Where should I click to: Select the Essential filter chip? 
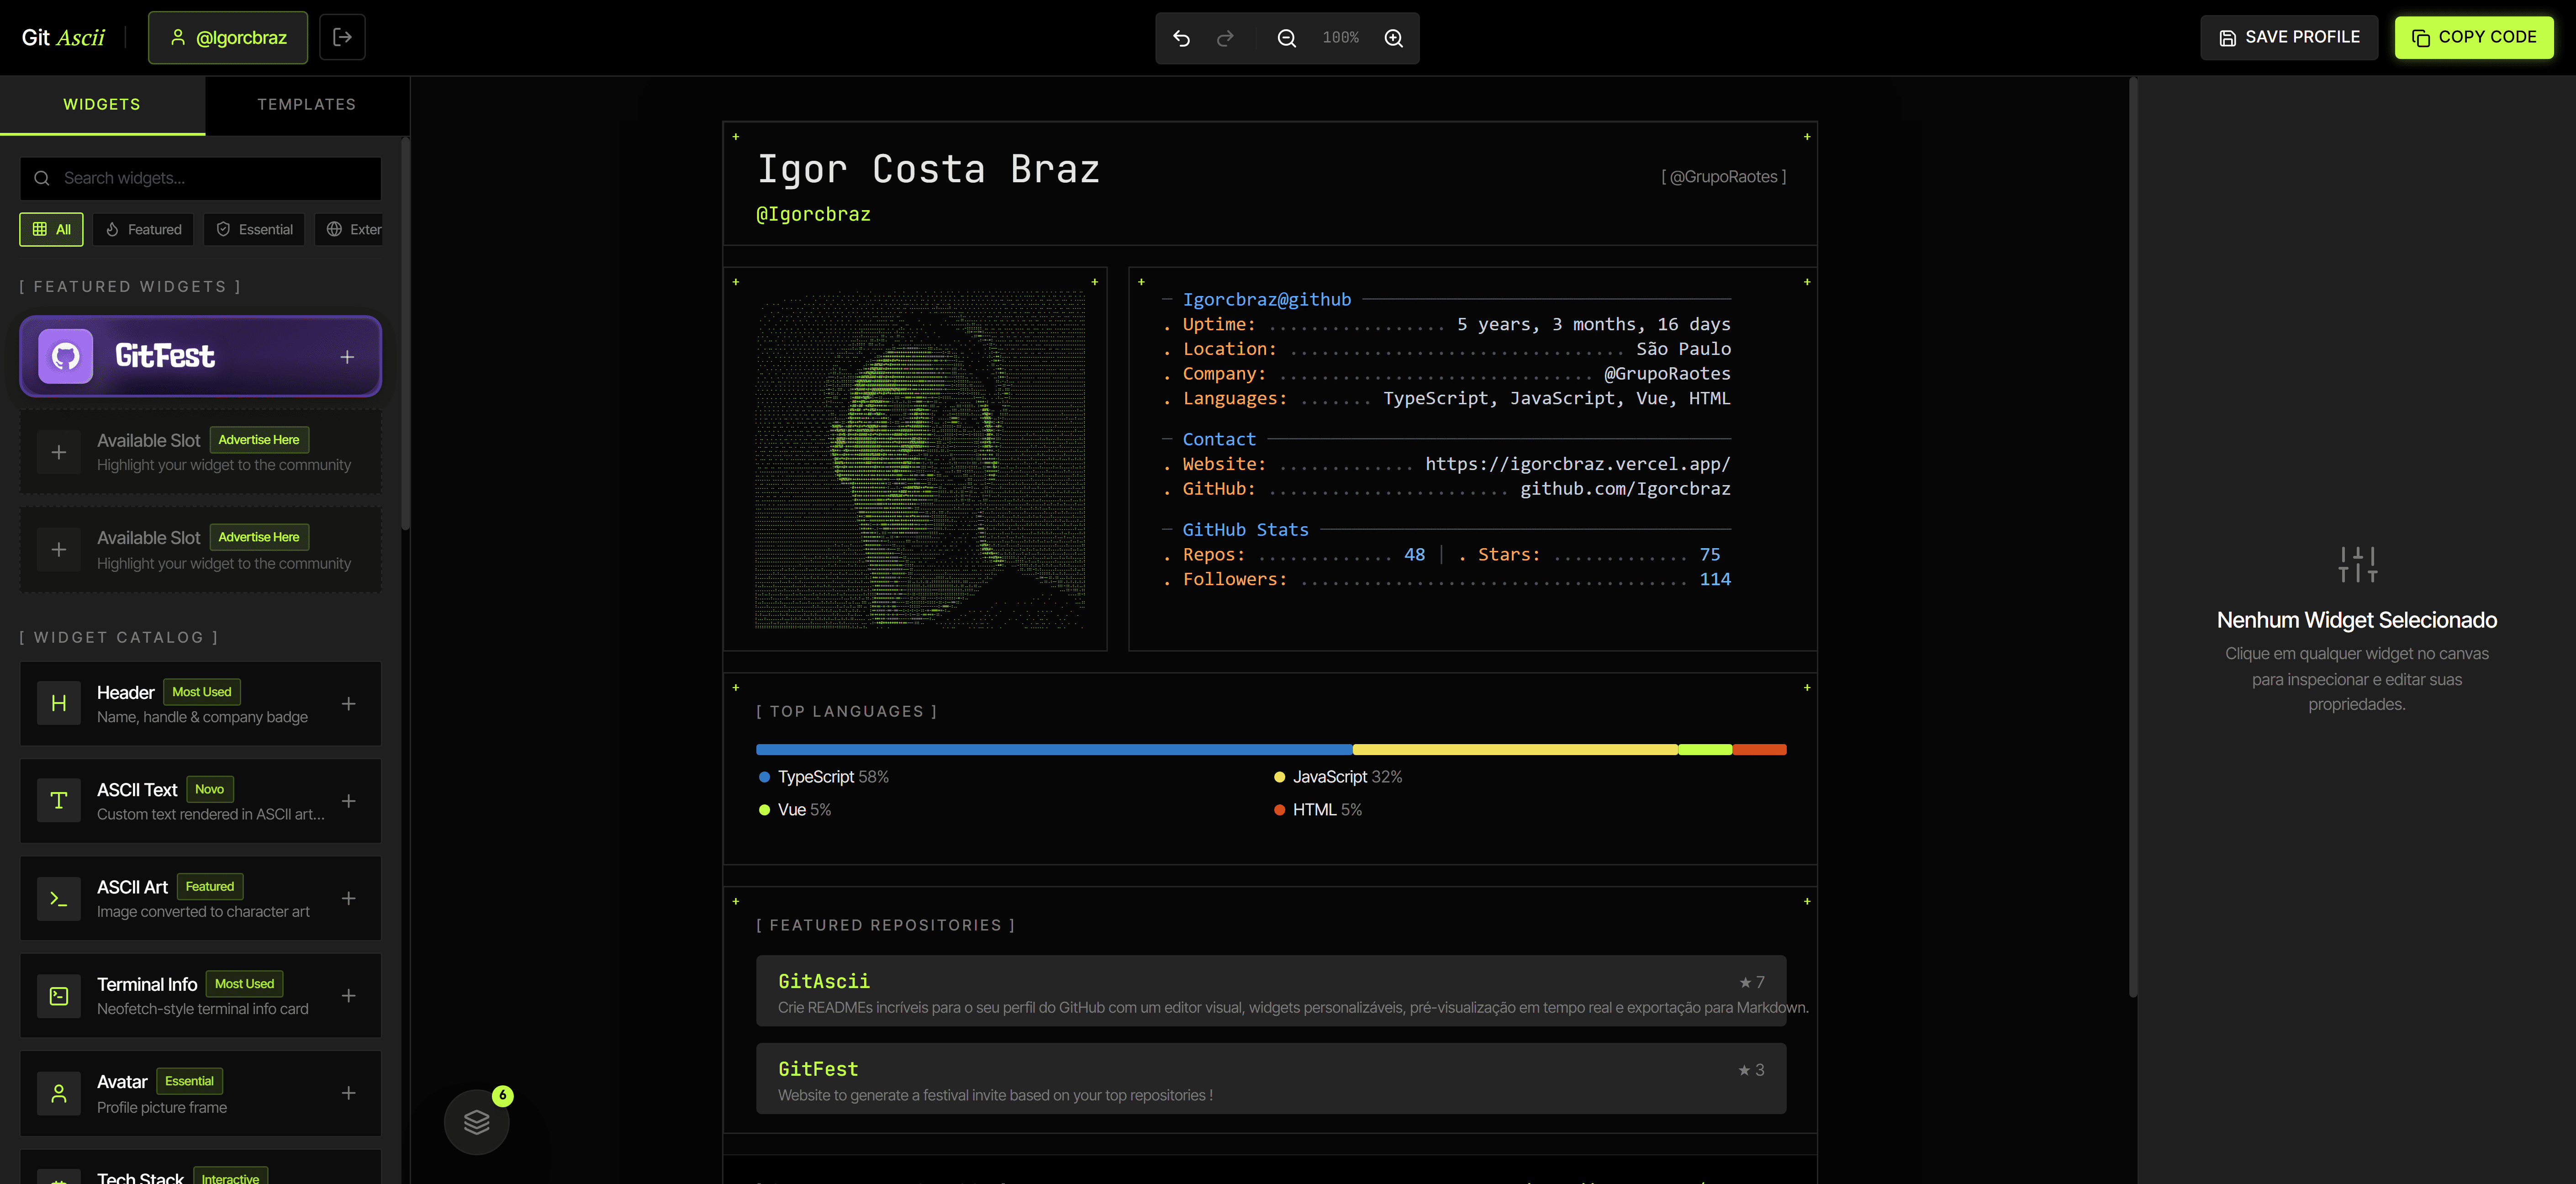[x=254, y=229]
